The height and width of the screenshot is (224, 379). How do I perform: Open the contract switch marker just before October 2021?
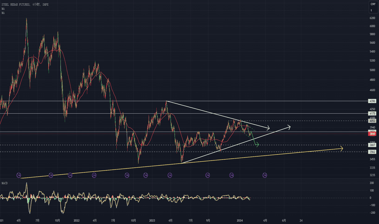[51, 175]
